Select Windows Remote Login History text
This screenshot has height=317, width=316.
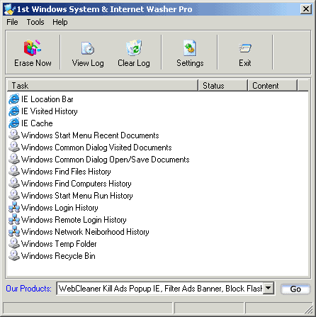(x=74, y=220)
